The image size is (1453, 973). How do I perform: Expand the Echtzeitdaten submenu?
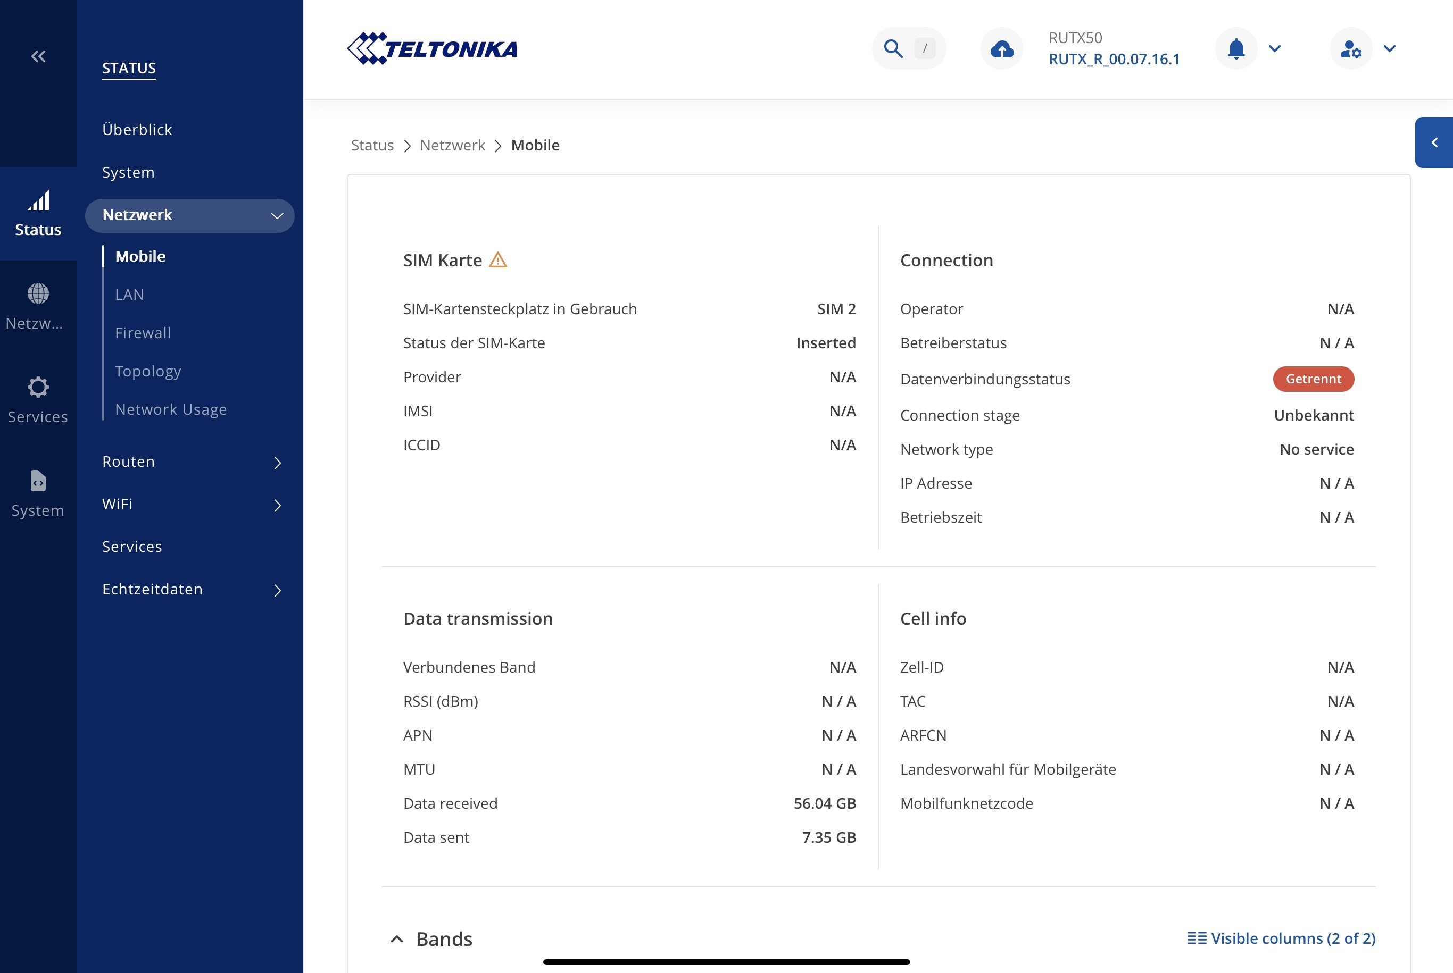coord(277,590)
